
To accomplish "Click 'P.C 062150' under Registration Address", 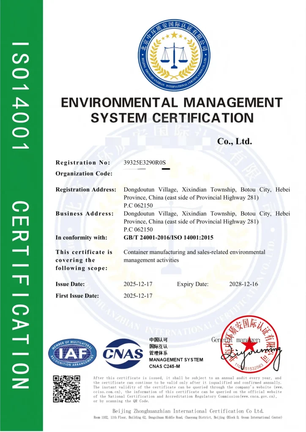I will coord(138,205).
